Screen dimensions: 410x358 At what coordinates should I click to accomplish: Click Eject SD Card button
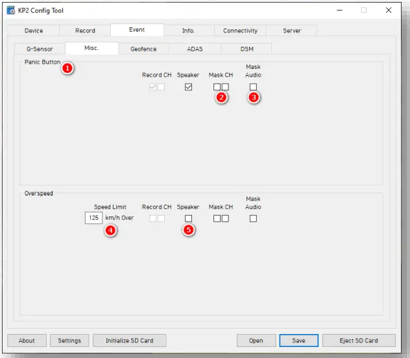pos(359,340)
